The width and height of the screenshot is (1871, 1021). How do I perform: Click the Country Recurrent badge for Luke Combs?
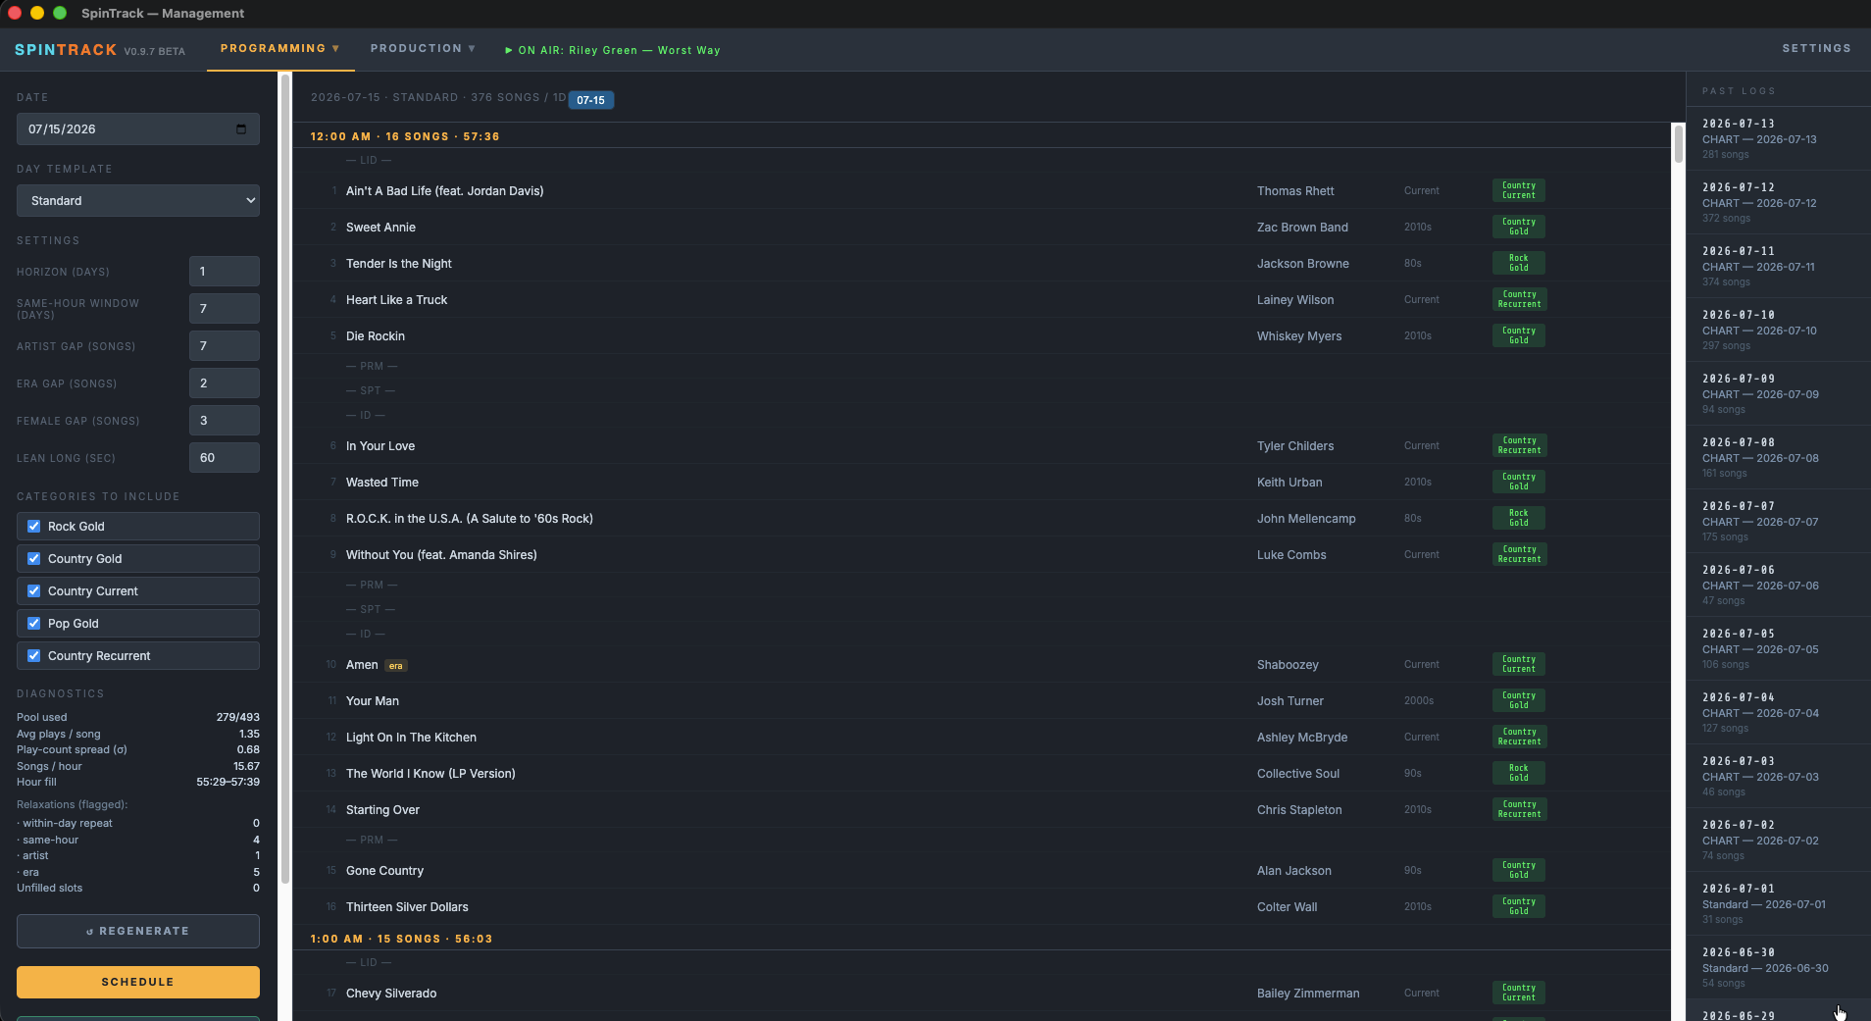[x=1519, y=554]
